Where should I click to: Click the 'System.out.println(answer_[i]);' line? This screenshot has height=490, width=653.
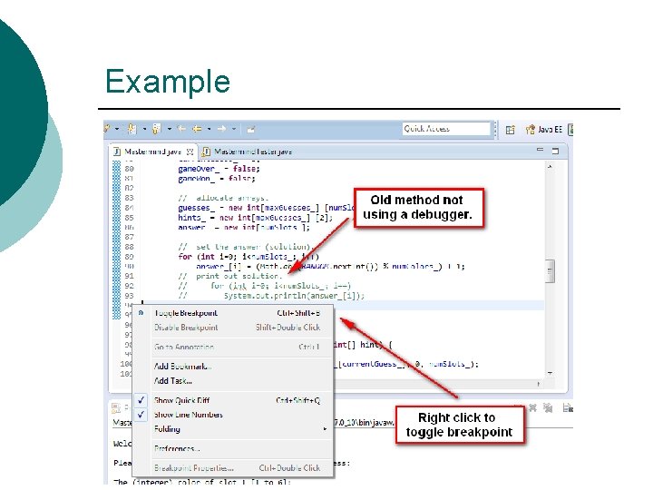[x=294, y=296]
